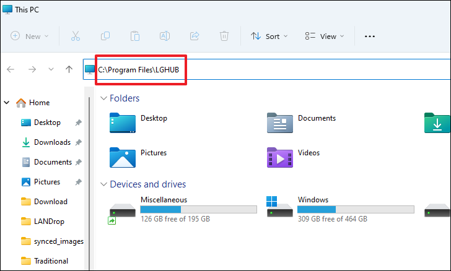Select the Desktop folder icon in main pane
This screenshot has height=271, width=451.
coord(123,123)
